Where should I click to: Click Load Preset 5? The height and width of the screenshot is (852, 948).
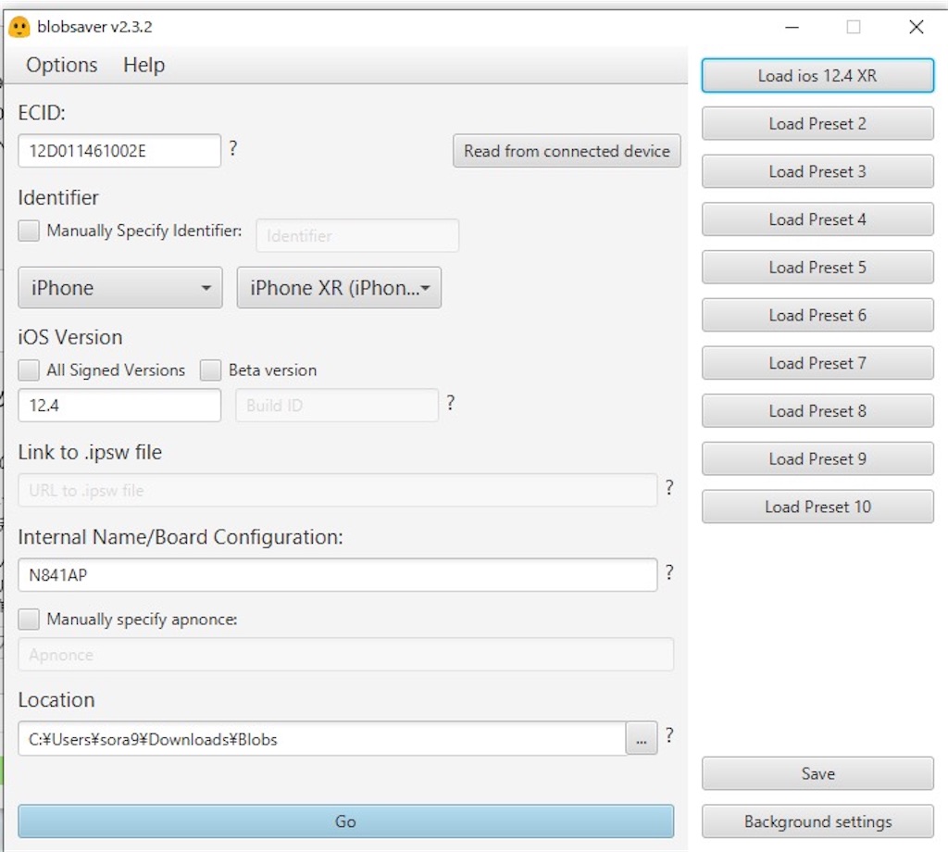click(817, 267)
